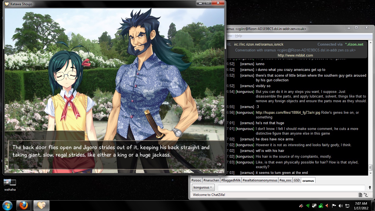Switch to the #BaggedMilk tab
Screen dimensions: 375x211
[231, 180]
